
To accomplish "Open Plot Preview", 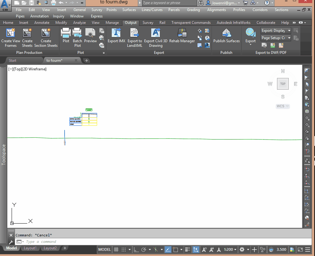I will pos(90,34).
